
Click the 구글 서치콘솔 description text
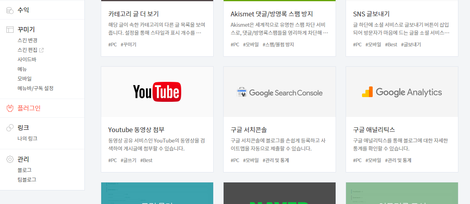click(x=278, y=145)
